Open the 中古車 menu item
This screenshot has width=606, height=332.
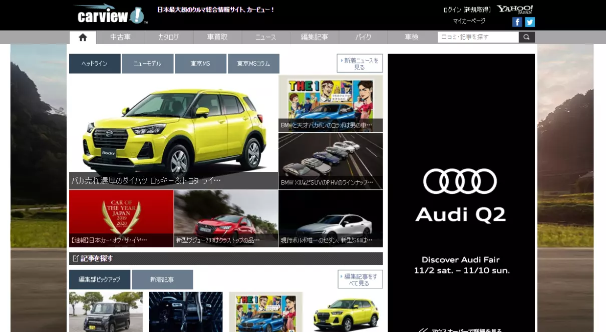(121, 37)
